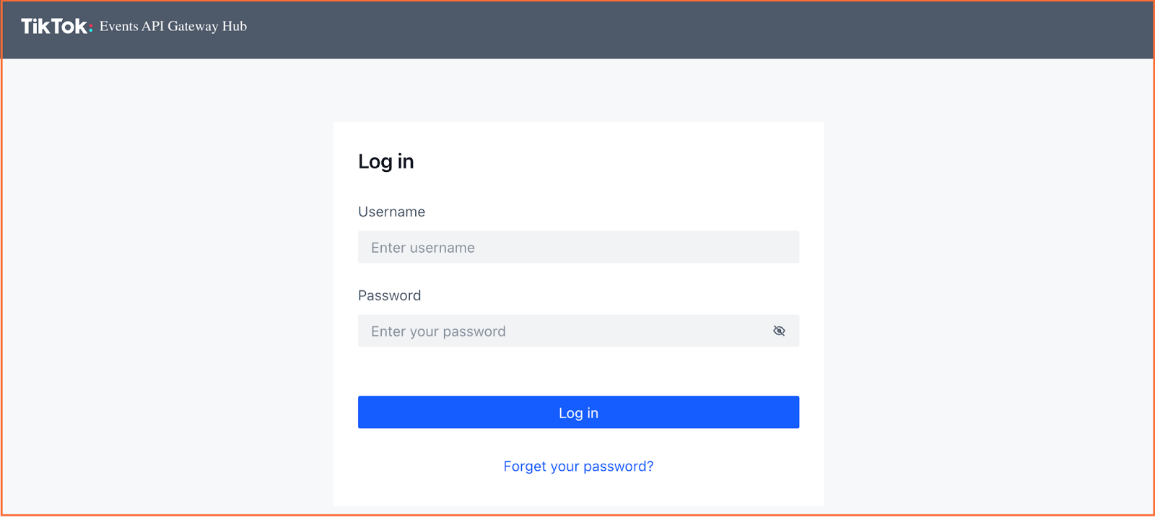Click the TikTok logo in the header
Viewport: 1155px width, 517px height.
click(56, 27)
